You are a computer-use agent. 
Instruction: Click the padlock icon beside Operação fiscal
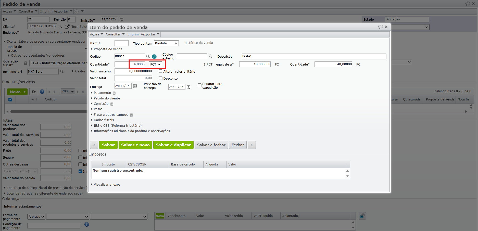(x=26, y=63)
